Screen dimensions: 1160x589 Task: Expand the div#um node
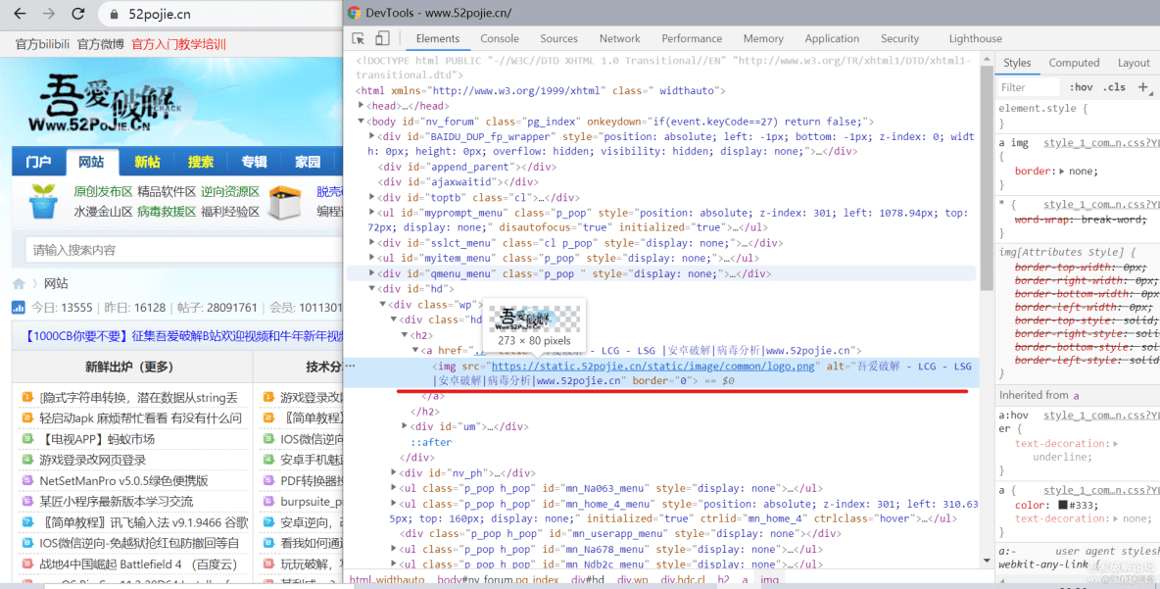coord(405,426)
